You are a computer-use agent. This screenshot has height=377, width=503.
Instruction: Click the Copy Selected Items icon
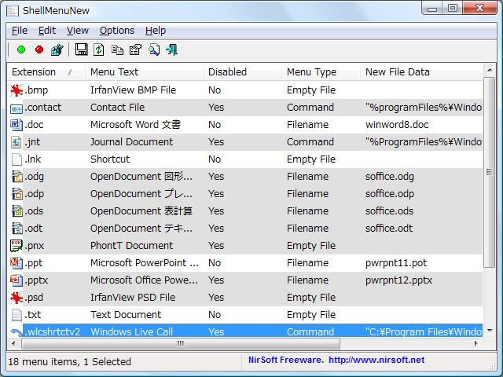(117, 49)
